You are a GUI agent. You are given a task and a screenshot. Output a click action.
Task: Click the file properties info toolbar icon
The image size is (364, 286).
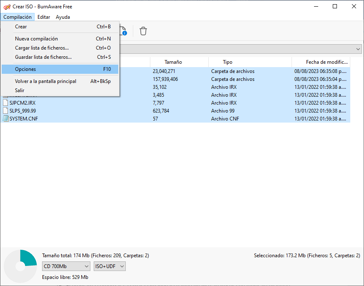(x=124, y=31)
